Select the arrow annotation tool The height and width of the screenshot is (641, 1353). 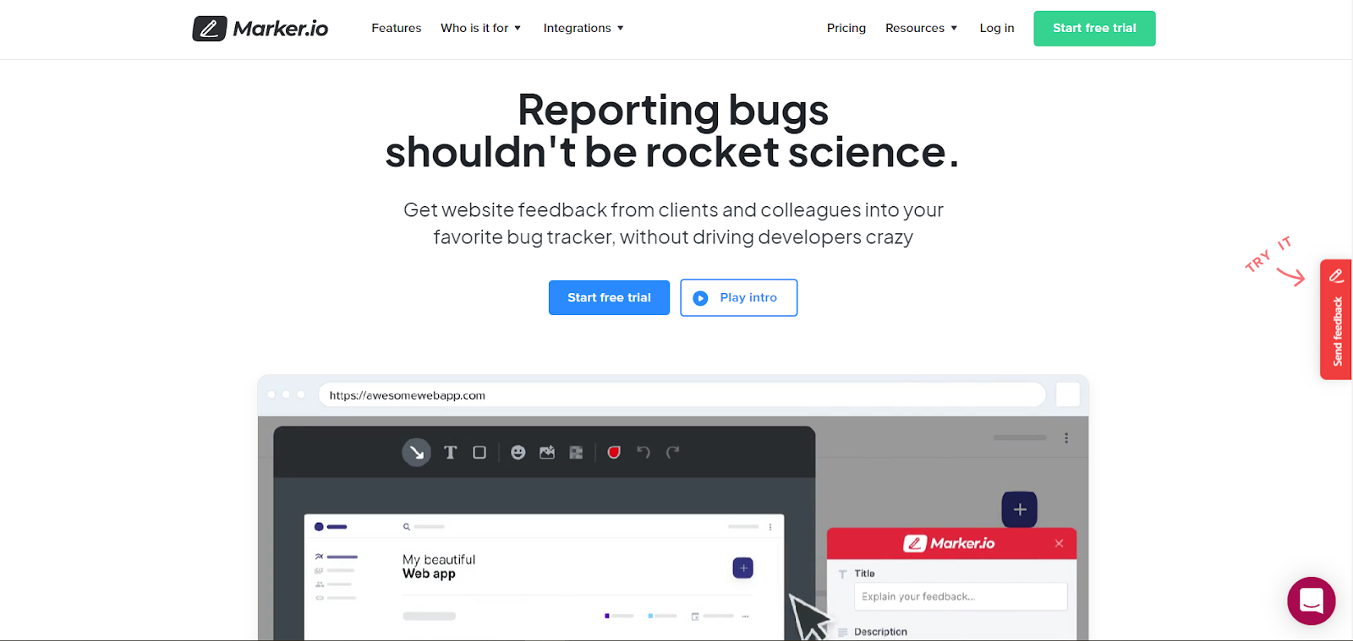[x=416, y=453]
